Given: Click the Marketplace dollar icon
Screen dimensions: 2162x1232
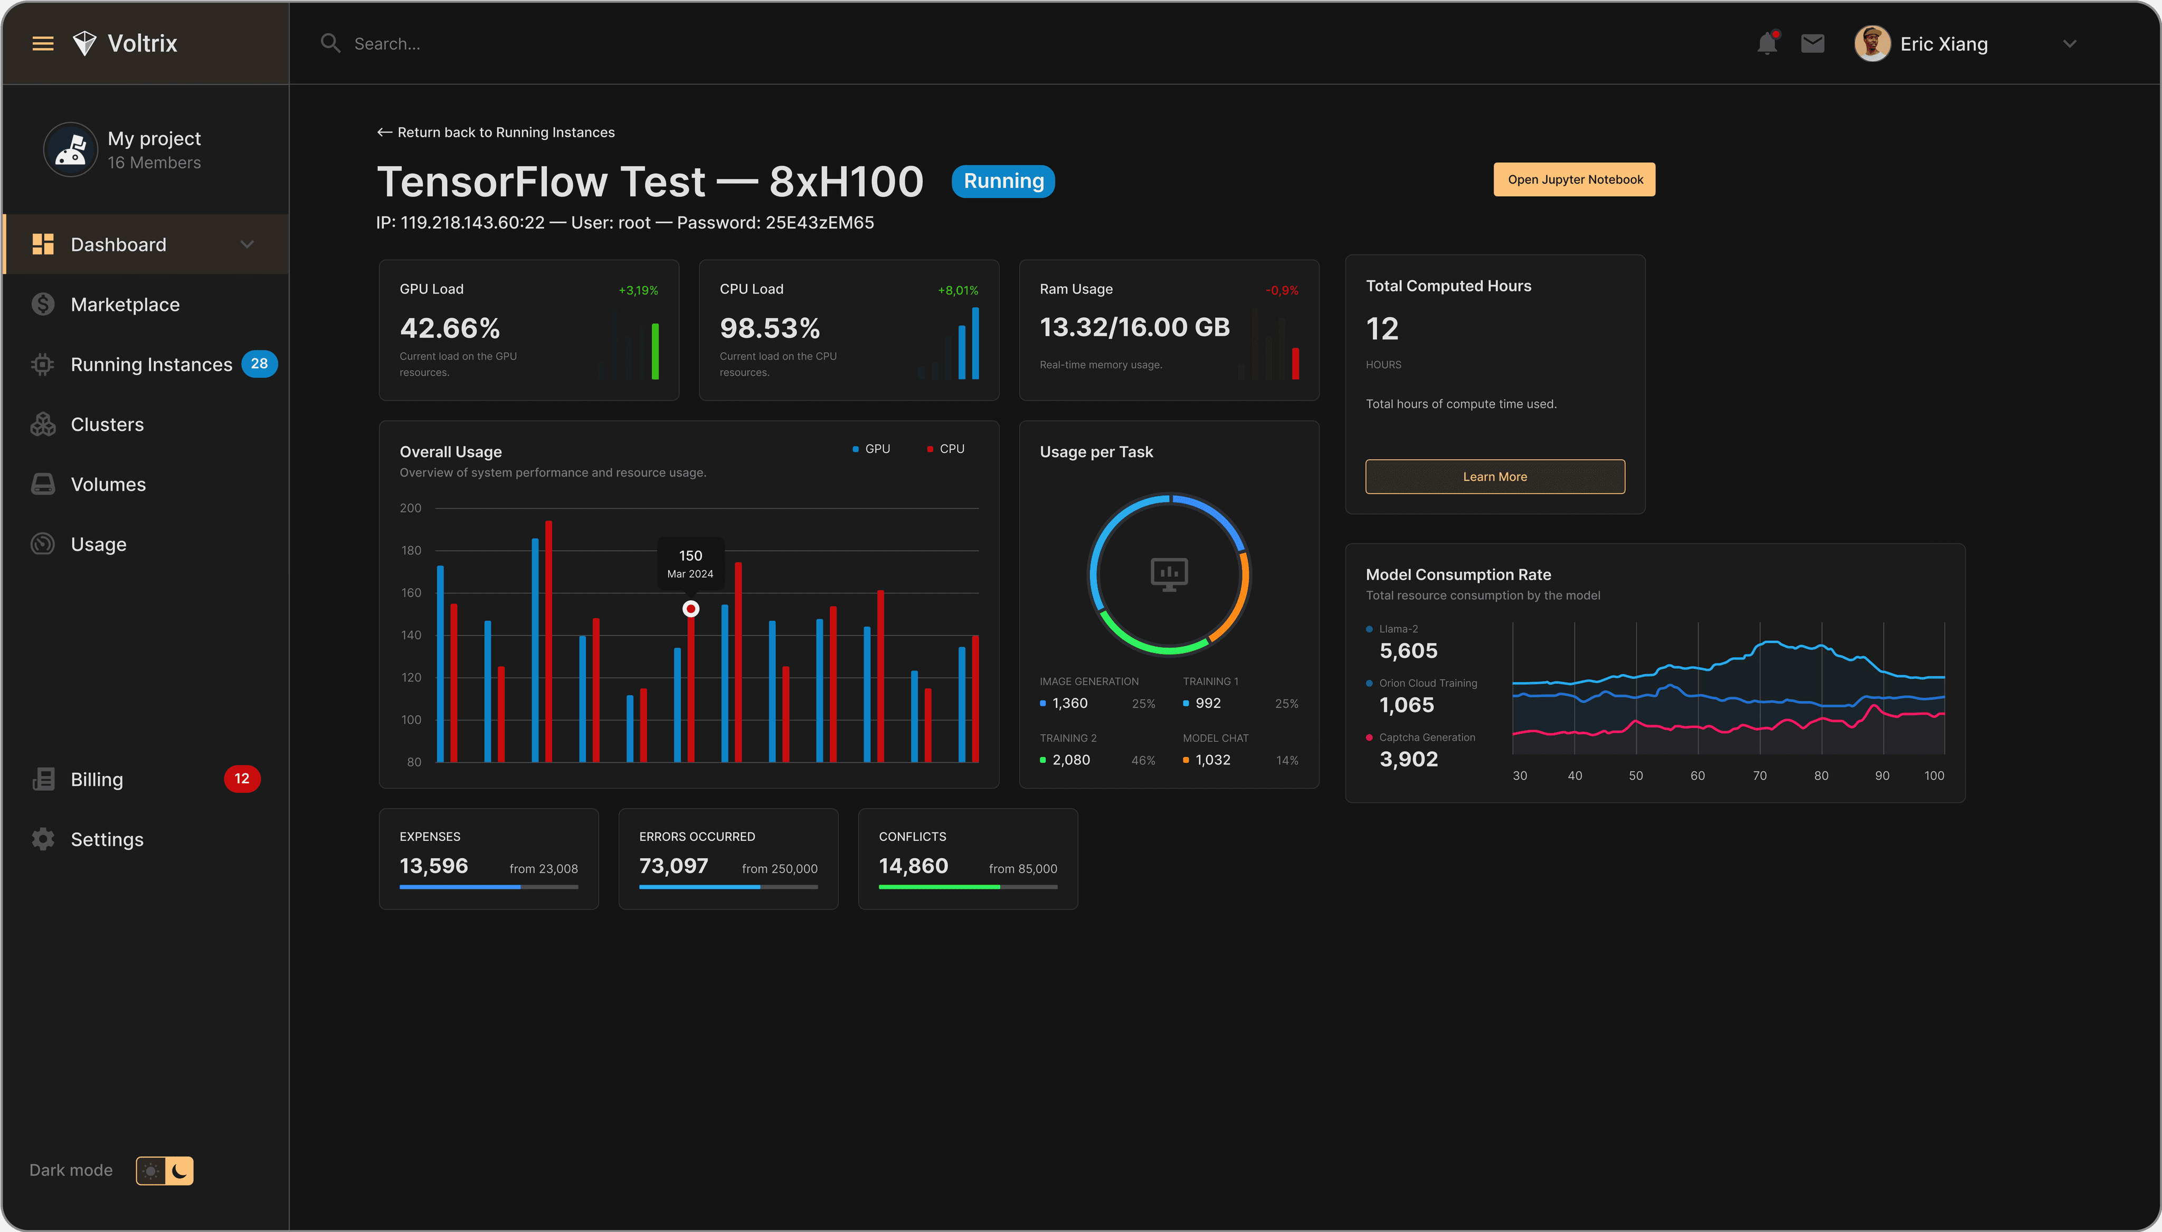Looking at the screenshot, I should click(42, 305).
